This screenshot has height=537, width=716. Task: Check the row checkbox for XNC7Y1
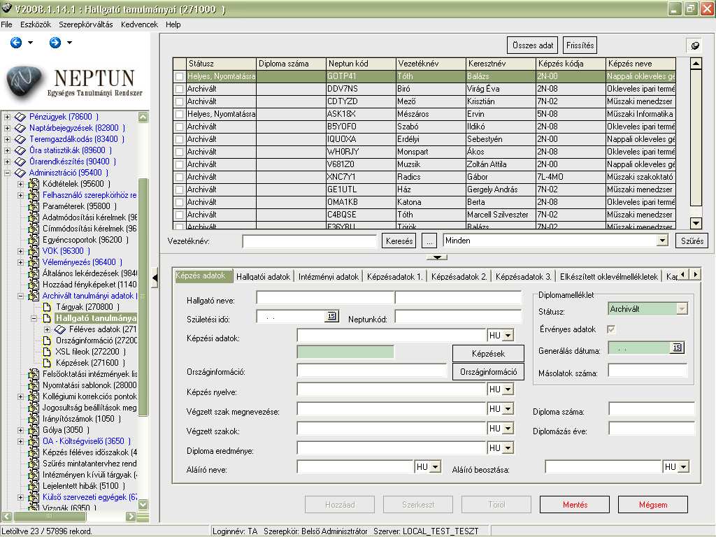180,177
